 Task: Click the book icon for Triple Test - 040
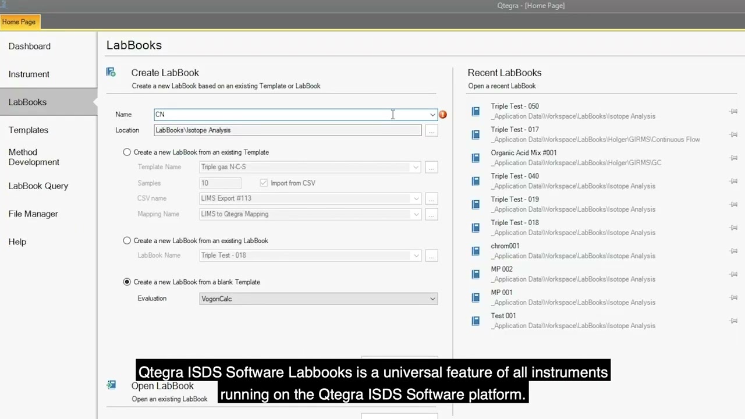pyautogui.click(x=476, y=181)
